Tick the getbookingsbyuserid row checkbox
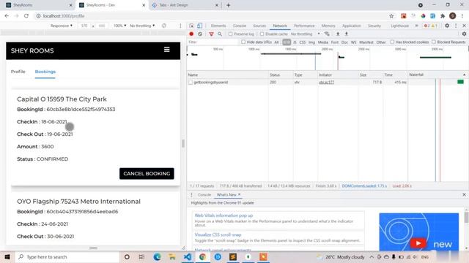This screenshot has width=469, height=263. pos(191,83)
